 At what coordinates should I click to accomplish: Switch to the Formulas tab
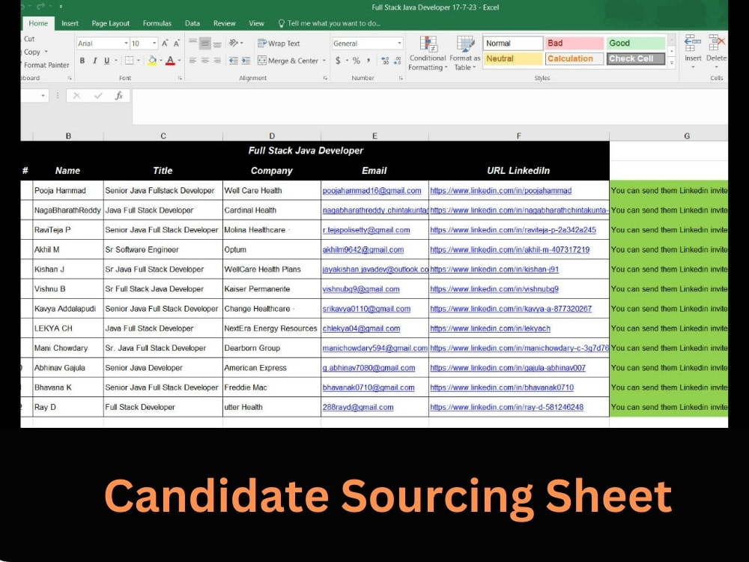[157, 23]
